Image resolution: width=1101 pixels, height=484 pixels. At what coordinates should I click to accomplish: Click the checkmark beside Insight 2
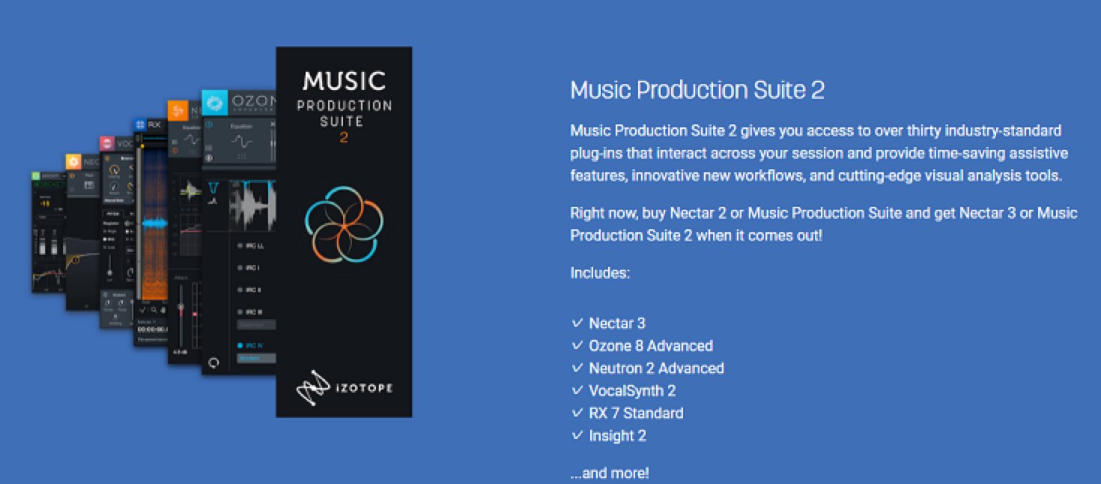click(577, 435)
